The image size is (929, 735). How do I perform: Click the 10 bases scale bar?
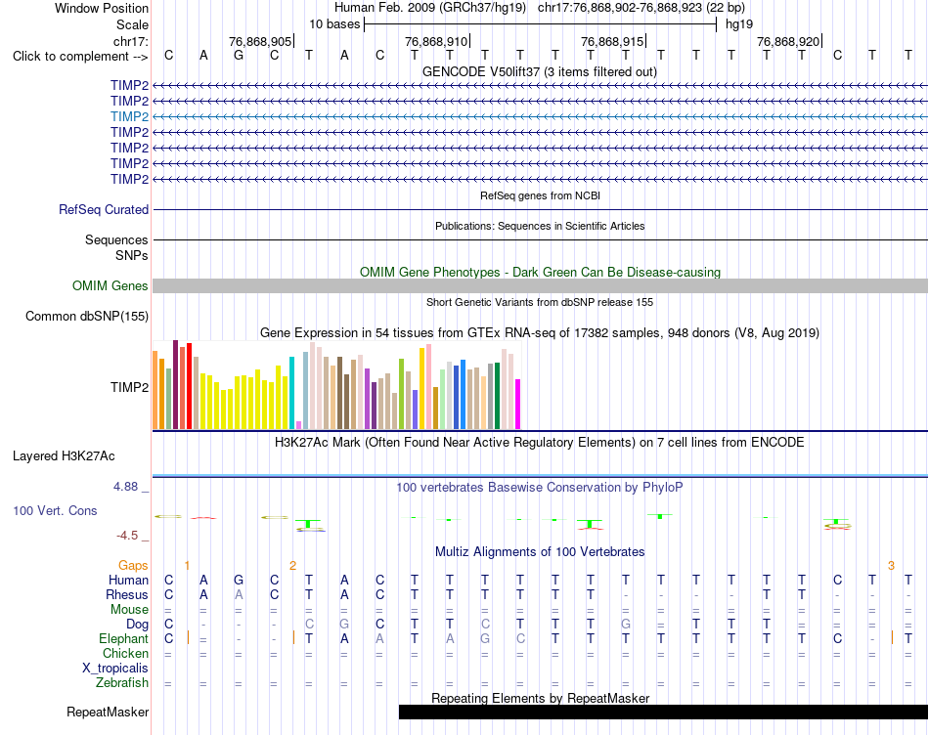541,24
